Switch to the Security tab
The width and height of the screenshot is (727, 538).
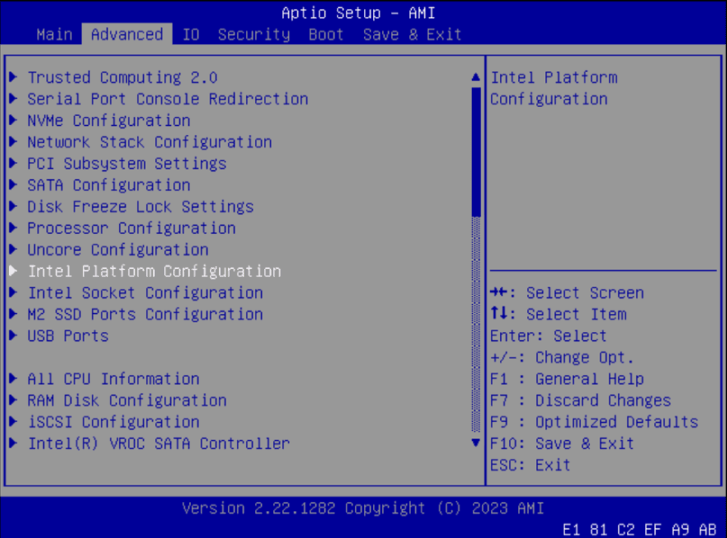click(x=253, y=34)
